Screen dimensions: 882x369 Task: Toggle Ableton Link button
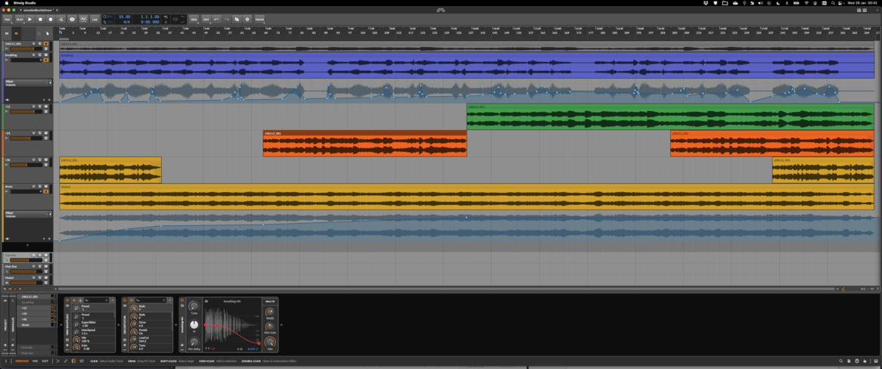(95, 20)
